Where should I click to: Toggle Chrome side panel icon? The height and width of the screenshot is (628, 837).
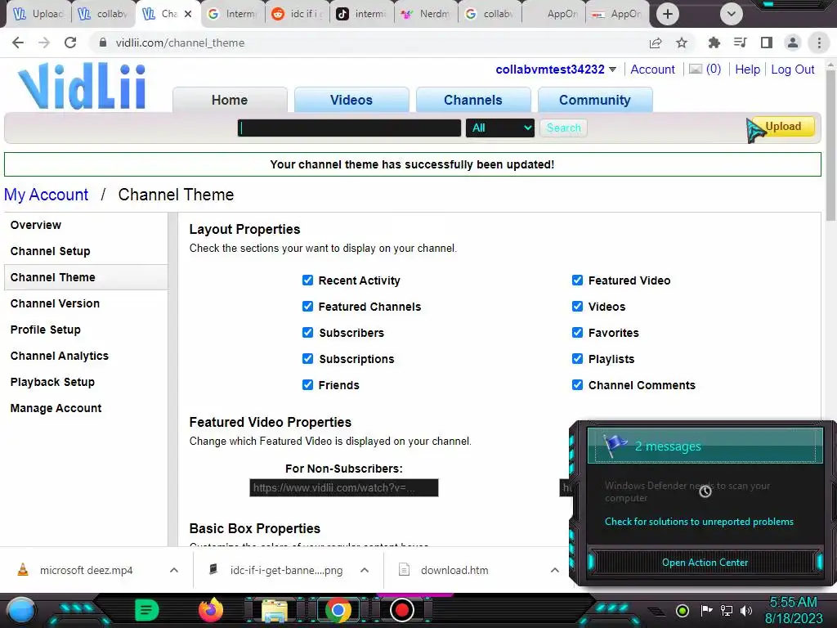(767, 43)
